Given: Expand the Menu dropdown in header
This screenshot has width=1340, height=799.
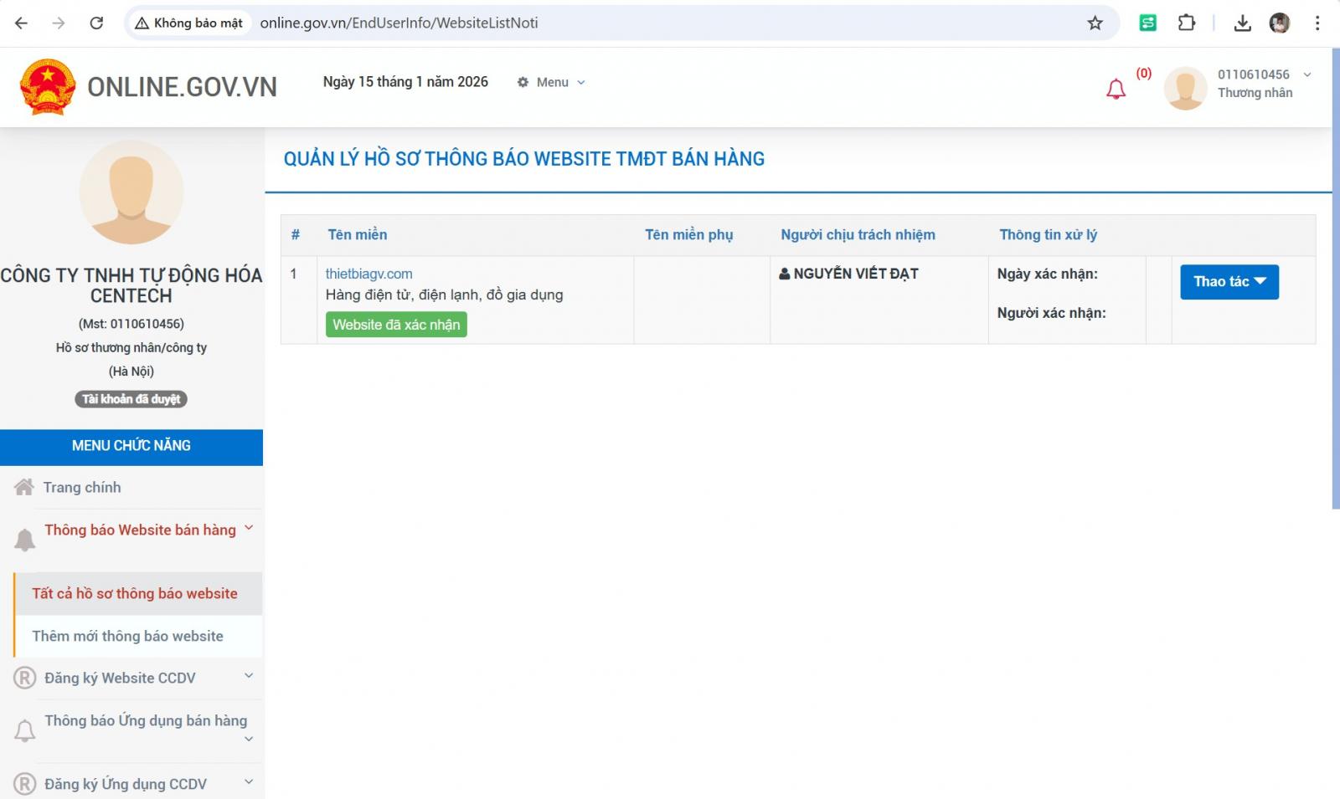Looking at the screenshot, I should coord(552,82).
